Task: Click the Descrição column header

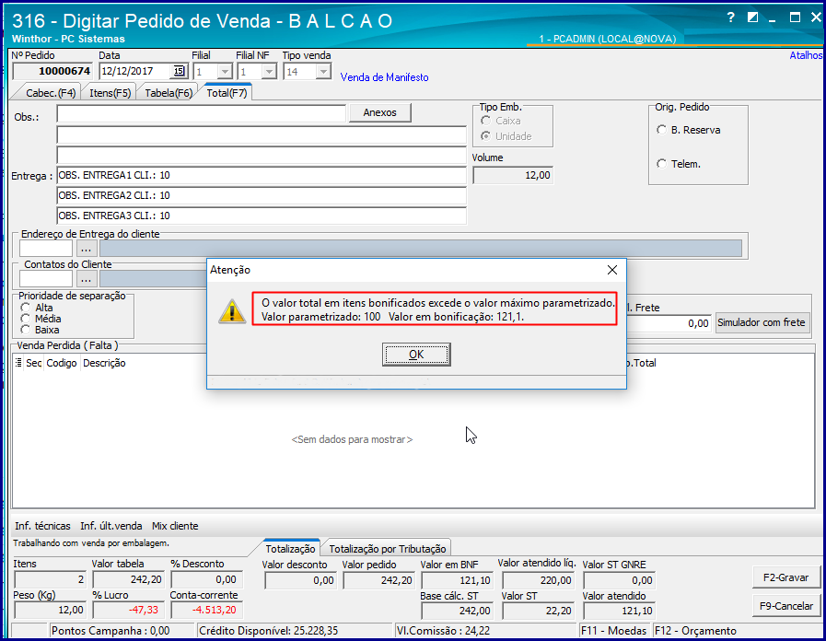Action: coord(104,363)
